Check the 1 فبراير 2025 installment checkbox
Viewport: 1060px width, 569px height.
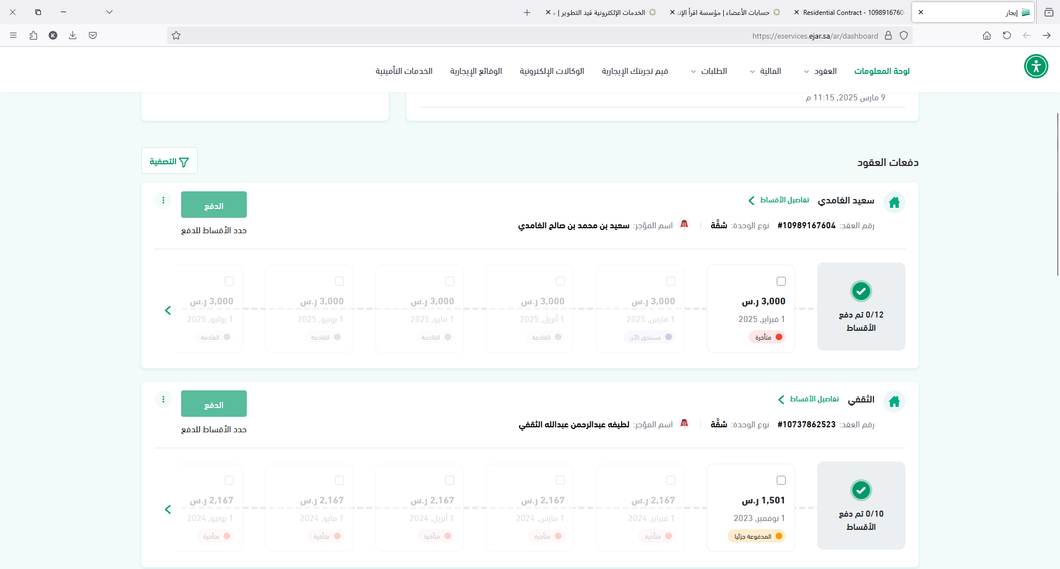tap(781, 281)
